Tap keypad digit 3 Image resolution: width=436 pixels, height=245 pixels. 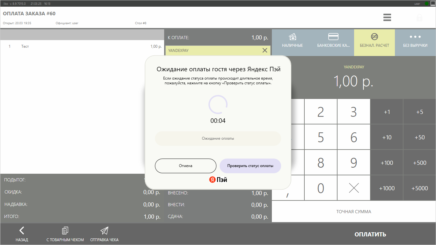[353, 112]
